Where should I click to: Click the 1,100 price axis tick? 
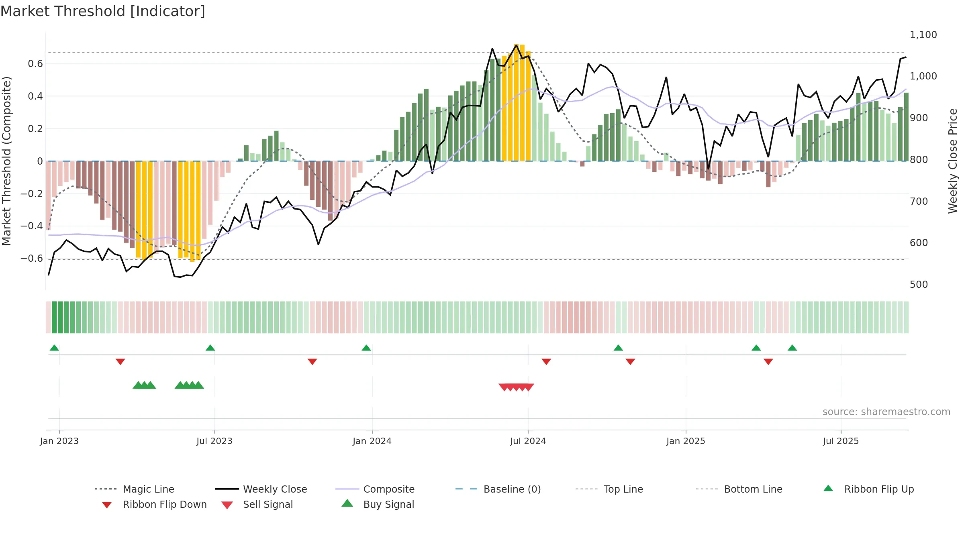point(923,35)
